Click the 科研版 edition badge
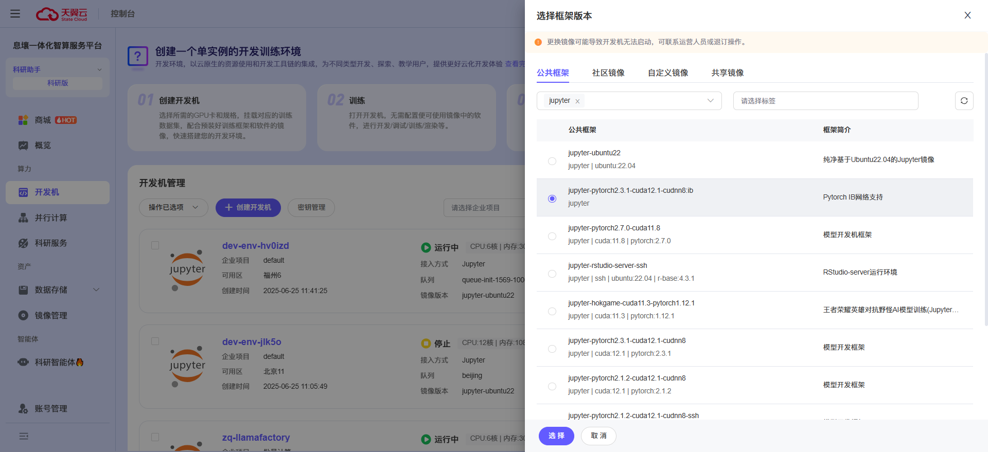Image resolution: width=988 pixels, height=452 pixels. pos(58,83)
